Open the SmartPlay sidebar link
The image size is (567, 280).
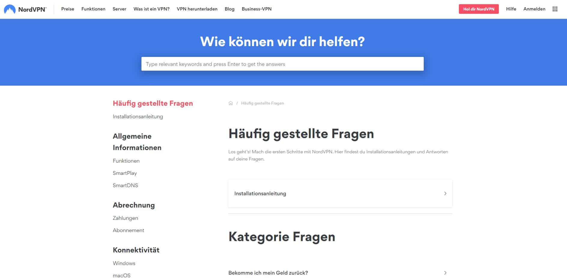click(125, 173)
